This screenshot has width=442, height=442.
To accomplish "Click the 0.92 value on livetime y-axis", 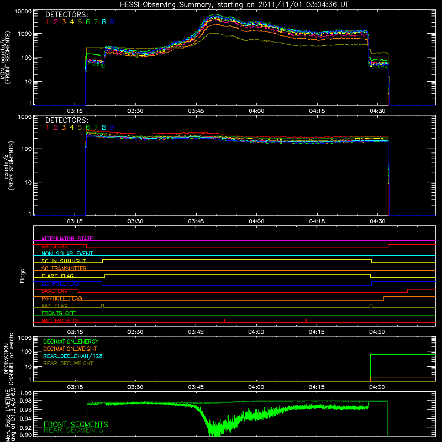I will tap(25, 428).
